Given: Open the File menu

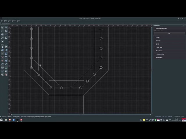Looking at the screenshot, I should coord(2,21).
